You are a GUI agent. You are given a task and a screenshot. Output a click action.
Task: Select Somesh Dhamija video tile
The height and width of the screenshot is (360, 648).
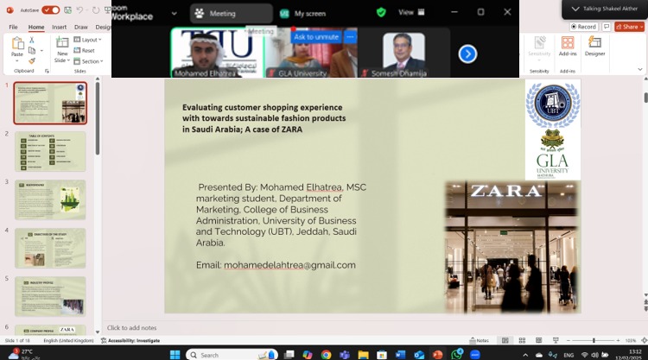(403, 53)
